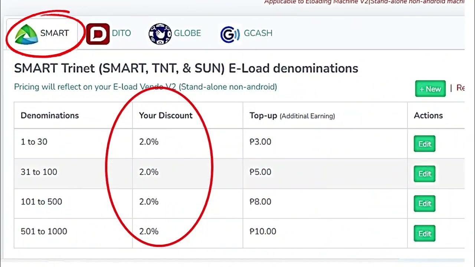This screenshot has height=267, width=475.
Task: Add a new denomination with + New
Action: pos(430,89)
